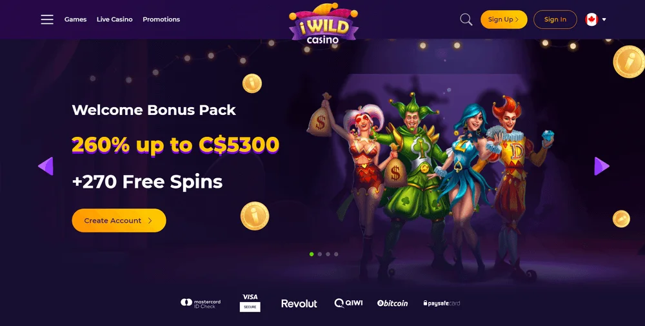Select the Canada flag icon
This screenshot has width=645, height=326.
point(591,19)
